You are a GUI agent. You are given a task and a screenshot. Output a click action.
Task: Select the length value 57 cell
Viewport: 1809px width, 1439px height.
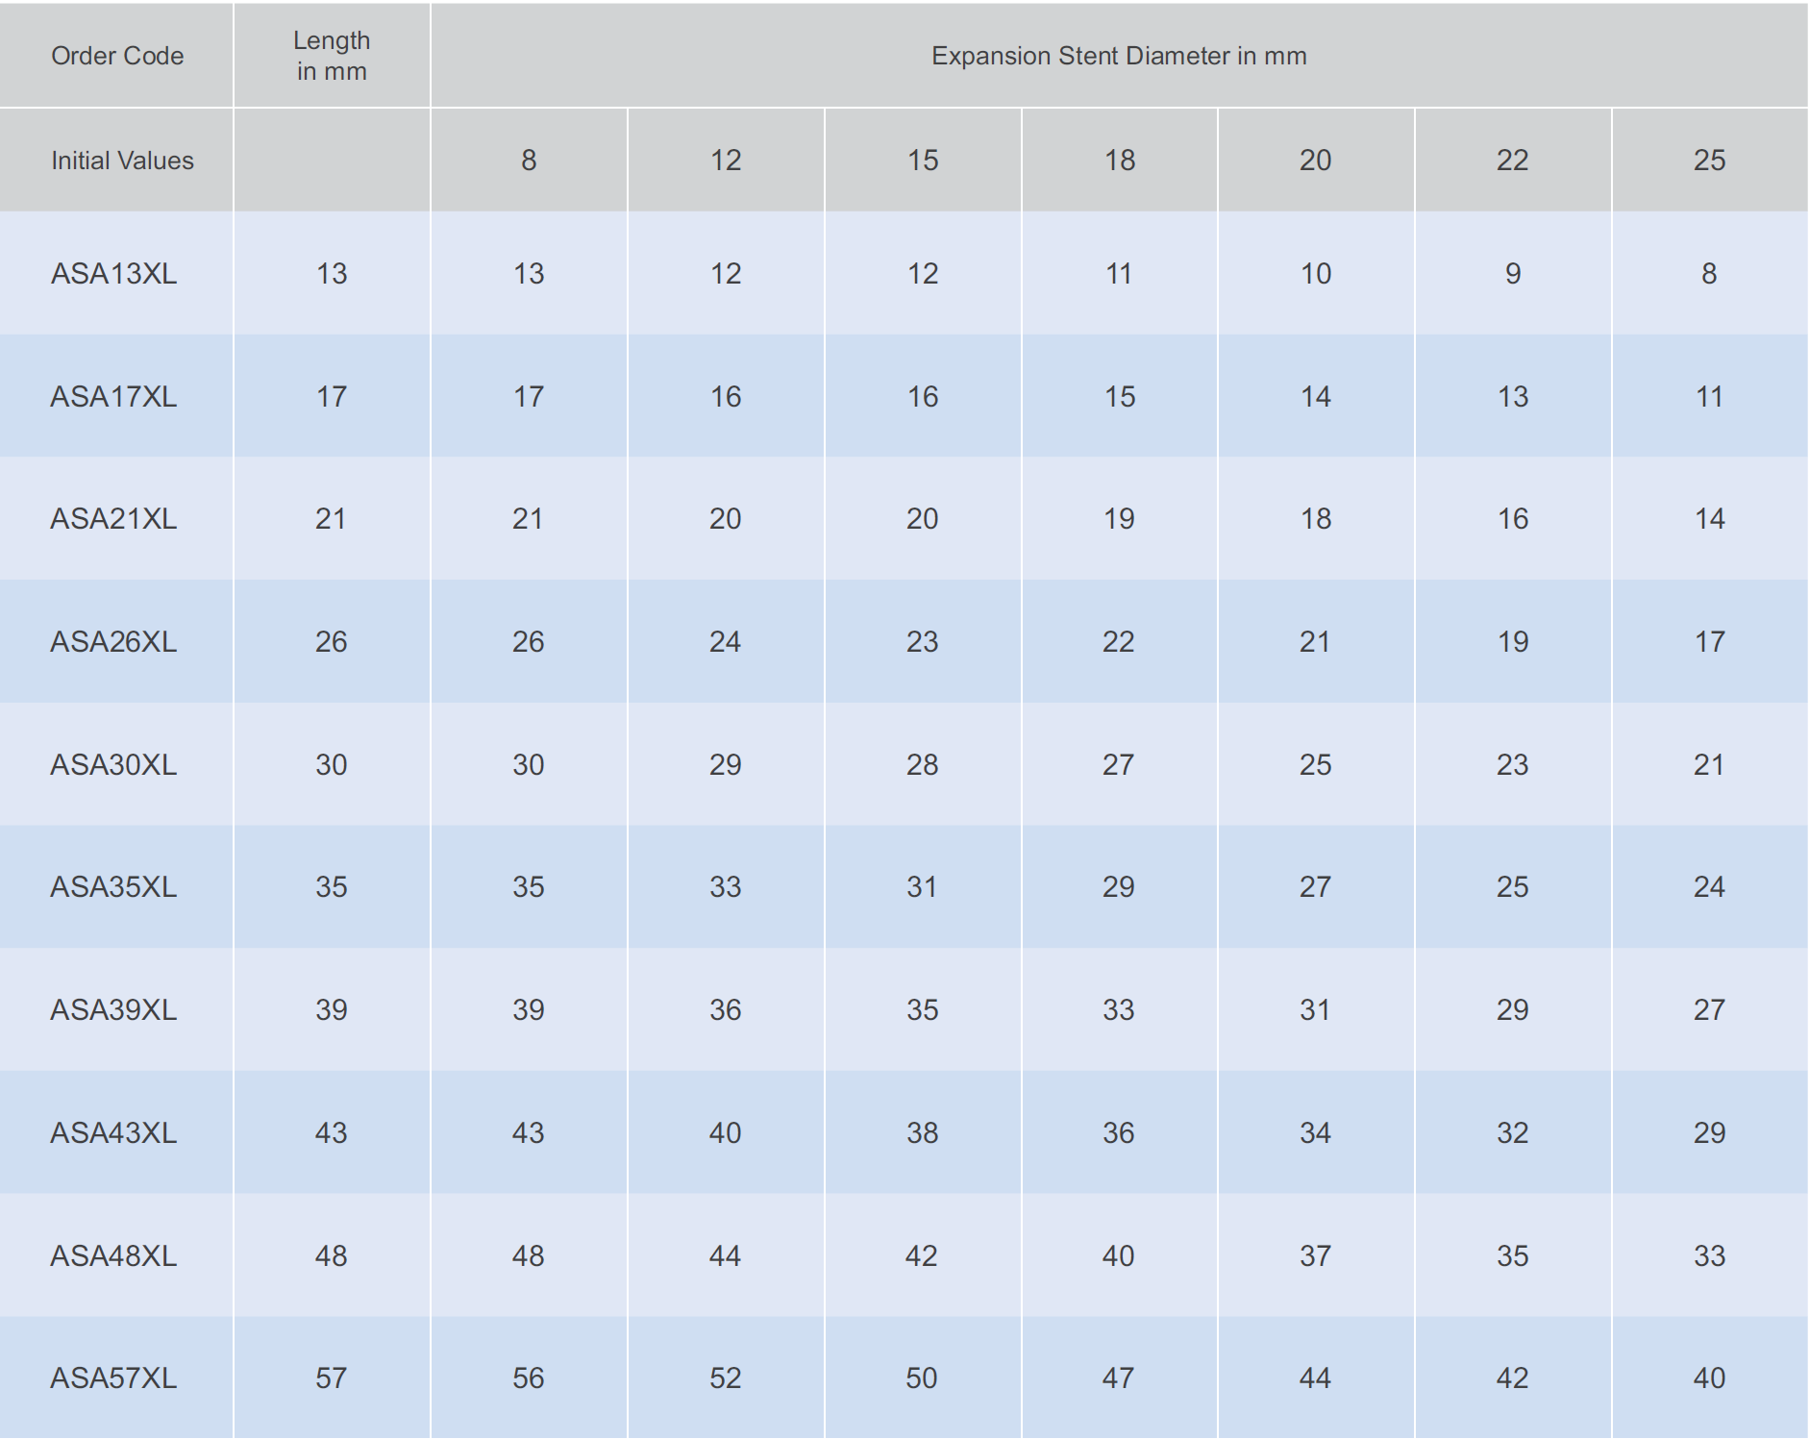[x=332, y=1378]
